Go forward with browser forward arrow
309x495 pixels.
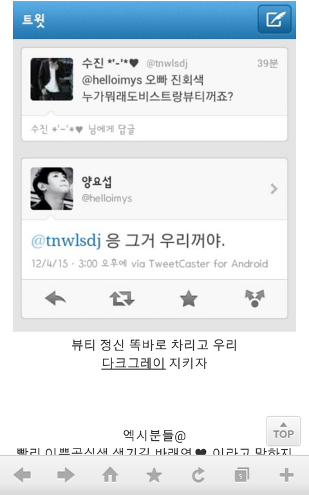pyautogui.click(x=66, y=475)
